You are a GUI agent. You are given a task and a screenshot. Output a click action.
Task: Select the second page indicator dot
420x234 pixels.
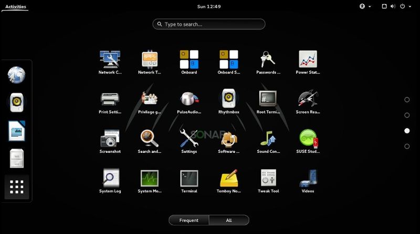pyautogui.click(x=407, y=115)
